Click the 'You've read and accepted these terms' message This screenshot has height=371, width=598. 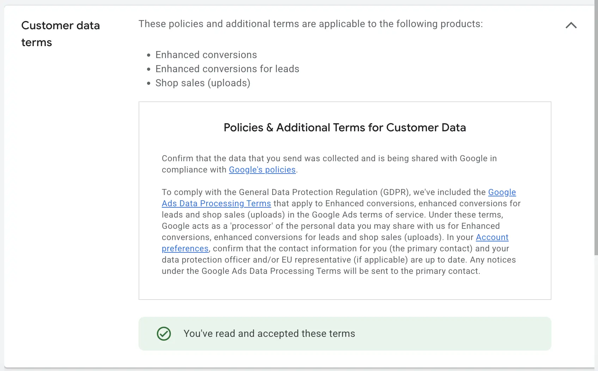point(269,334)
